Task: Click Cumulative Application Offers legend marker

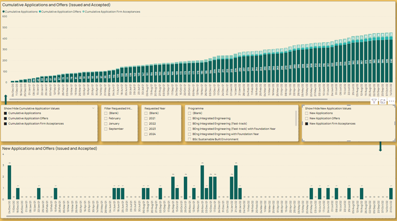Action: click(40, 12)
